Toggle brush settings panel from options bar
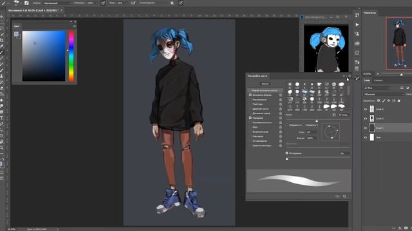The width and height of the screenshot is (412, 231). [x=26, y=3]
